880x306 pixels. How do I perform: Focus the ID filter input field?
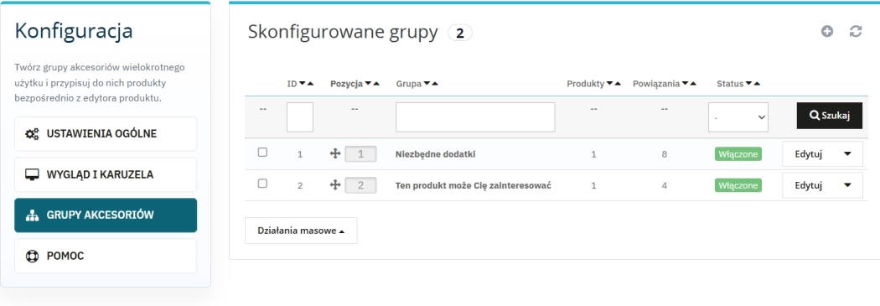coord(300,117)
